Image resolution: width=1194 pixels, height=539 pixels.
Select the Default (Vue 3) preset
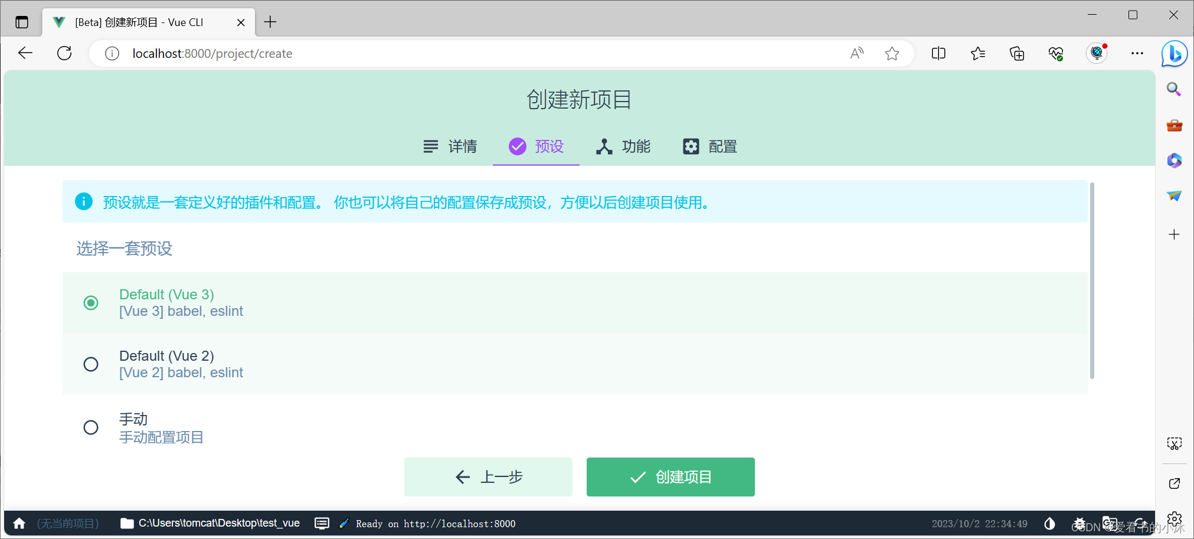tap(575, 303)
